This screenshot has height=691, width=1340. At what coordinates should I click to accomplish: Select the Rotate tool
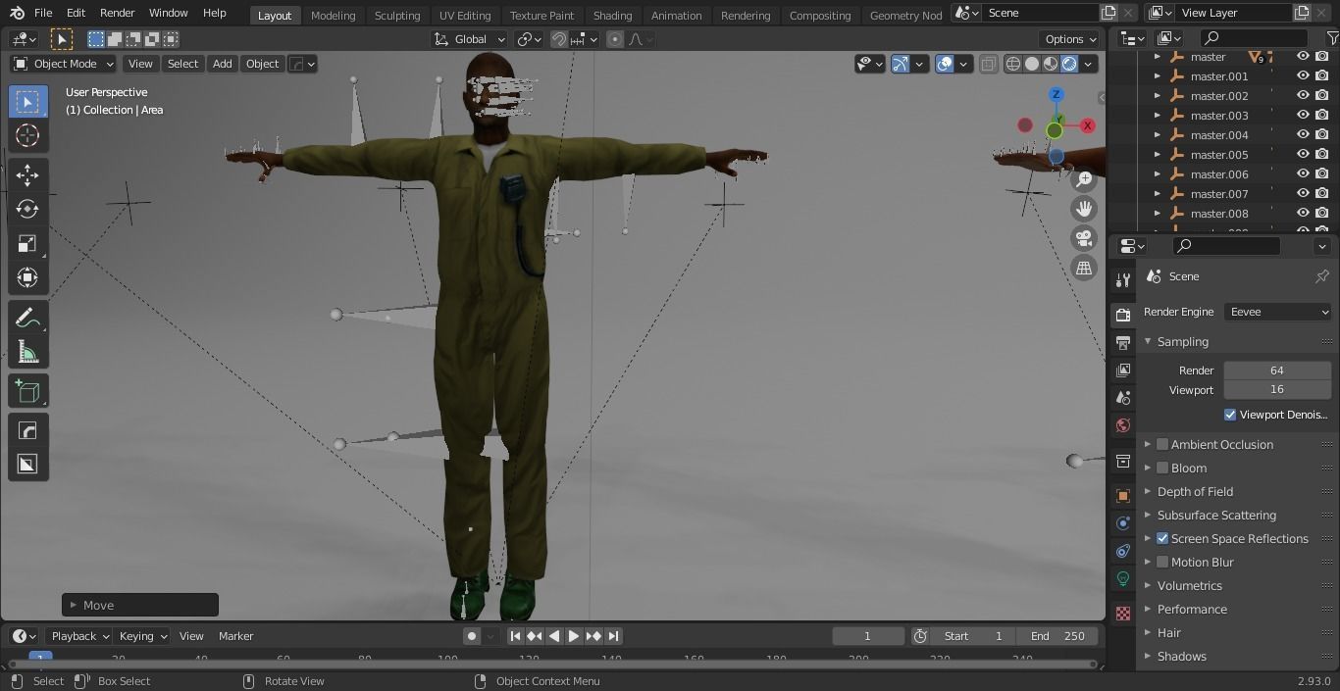(x=27, y=209)
